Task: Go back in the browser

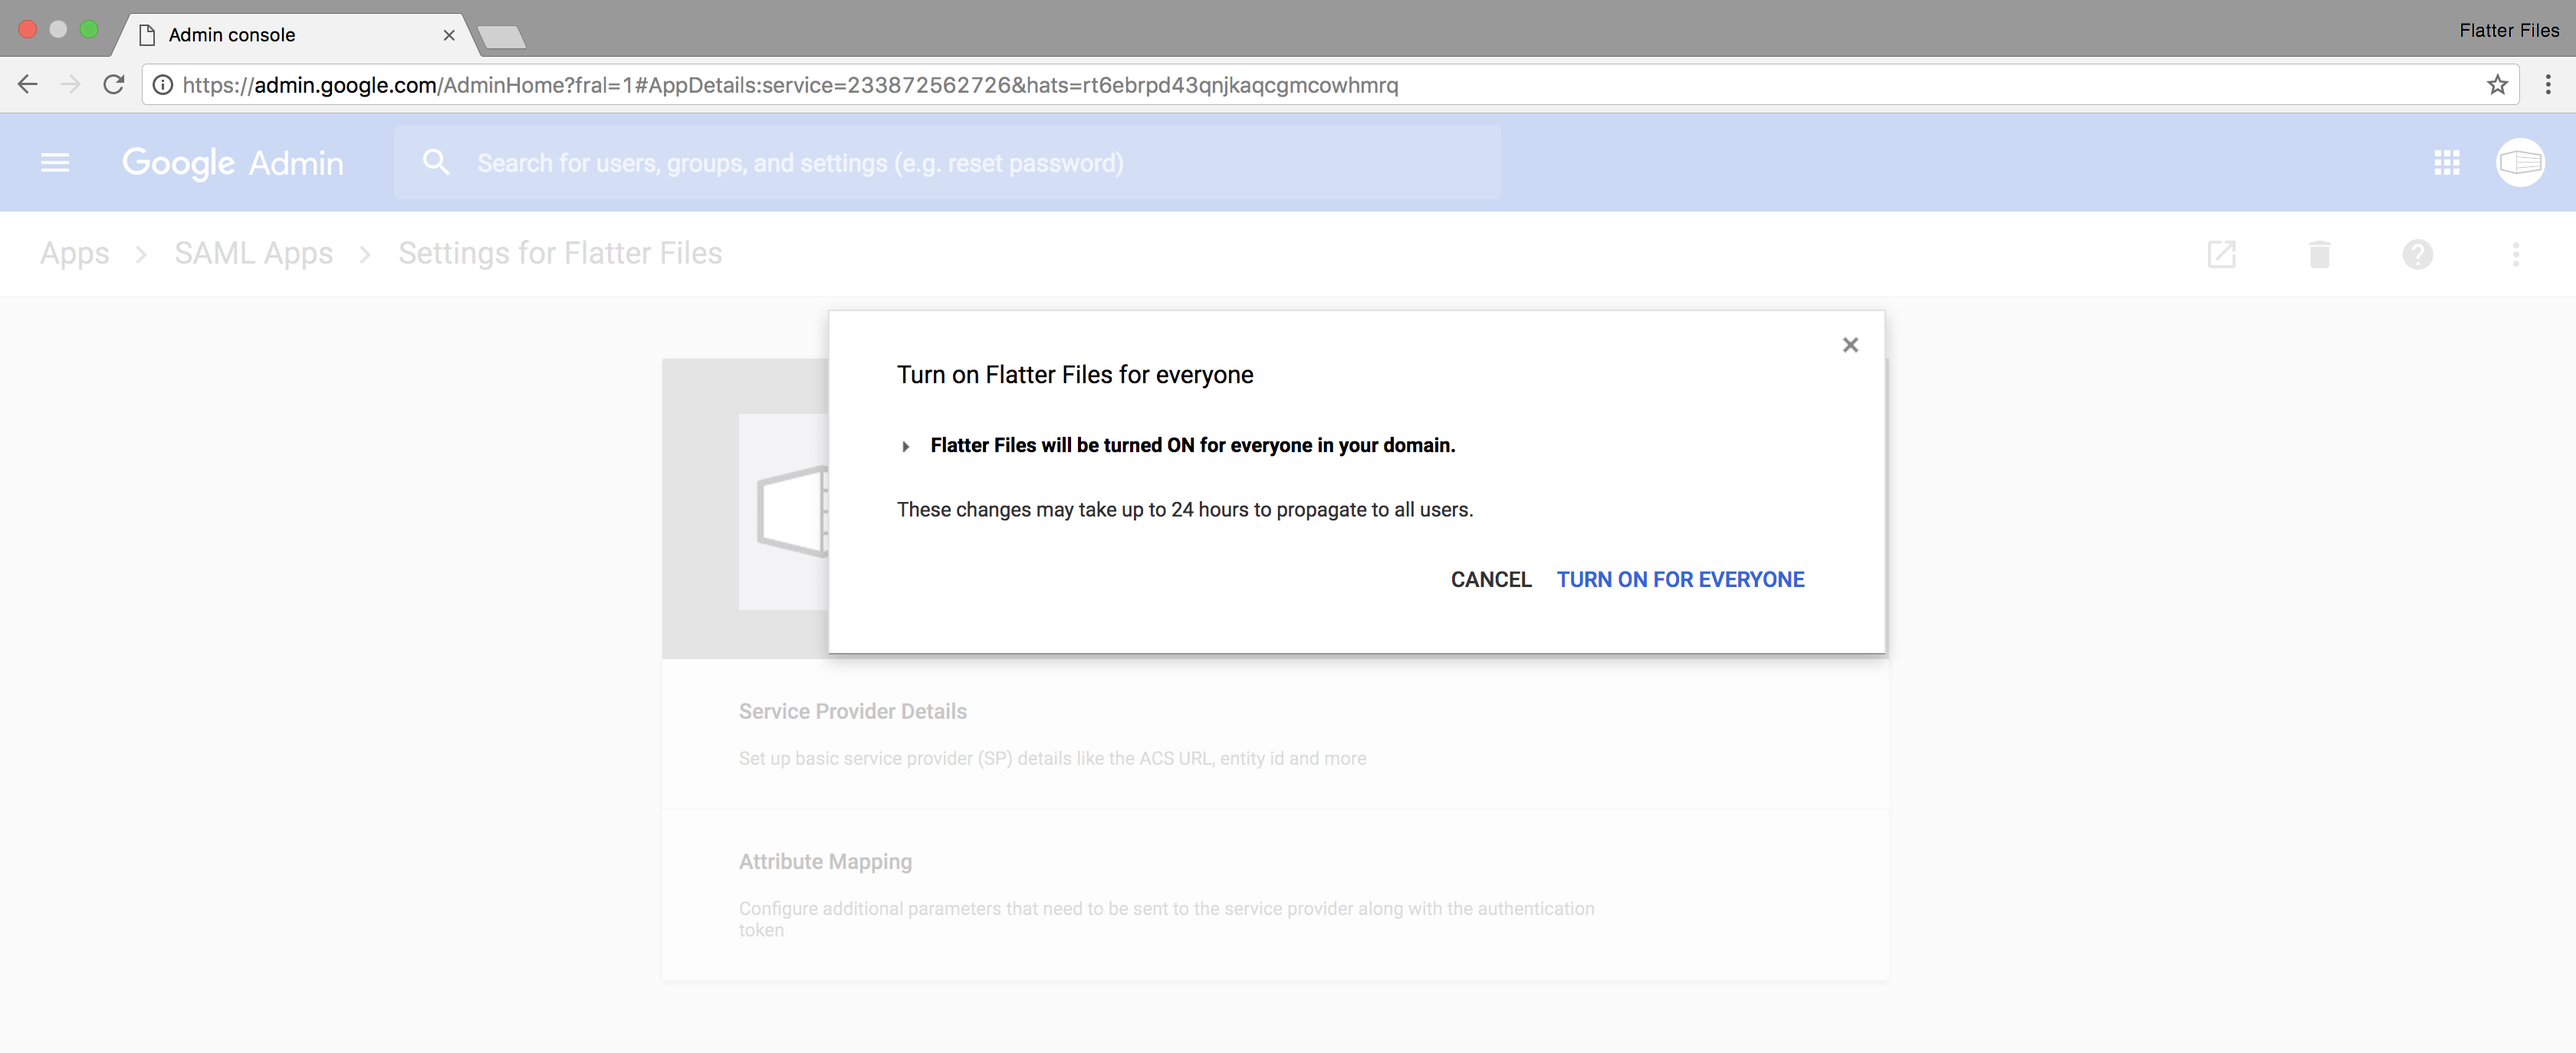Action: click(x=28, y=85)
